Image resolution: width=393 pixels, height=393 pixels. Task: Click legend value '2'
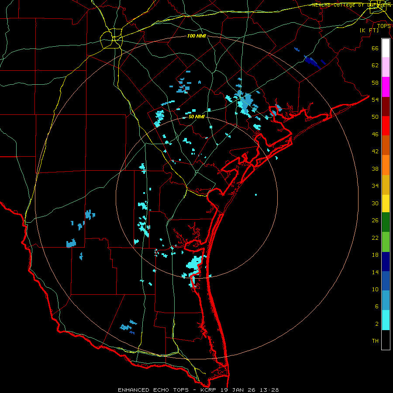377,324
